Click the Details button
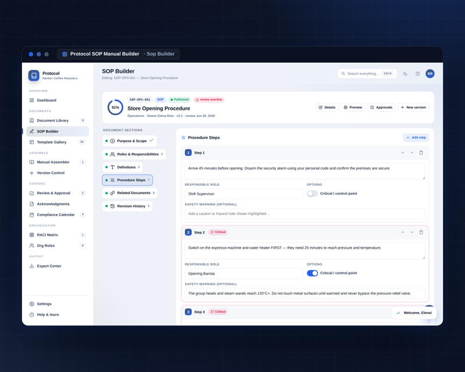465x372 pixels. pos(327,108)
